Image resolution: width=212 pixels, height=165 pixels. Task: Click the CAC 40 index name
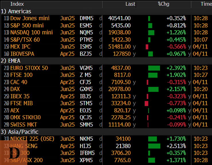point(19,82)
